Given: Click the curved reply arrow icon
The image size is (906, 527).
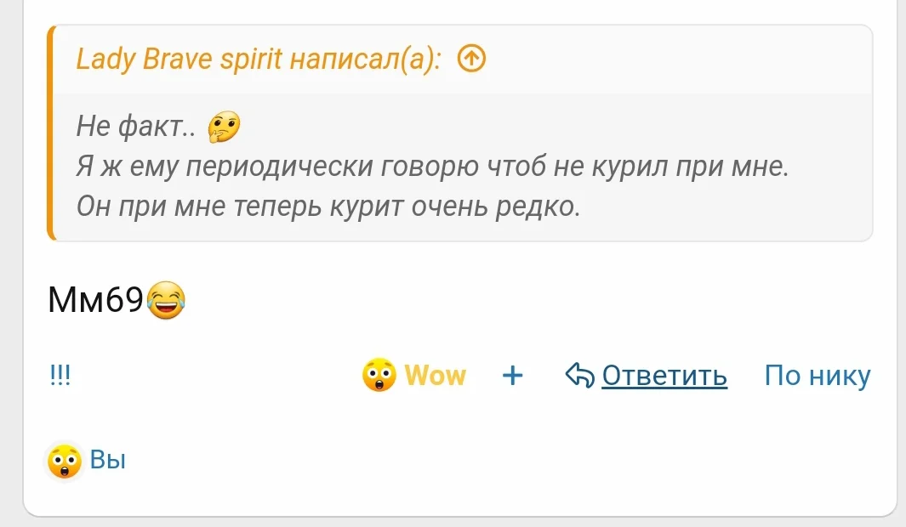Looking at the screenshot, I should pos(578,375).
